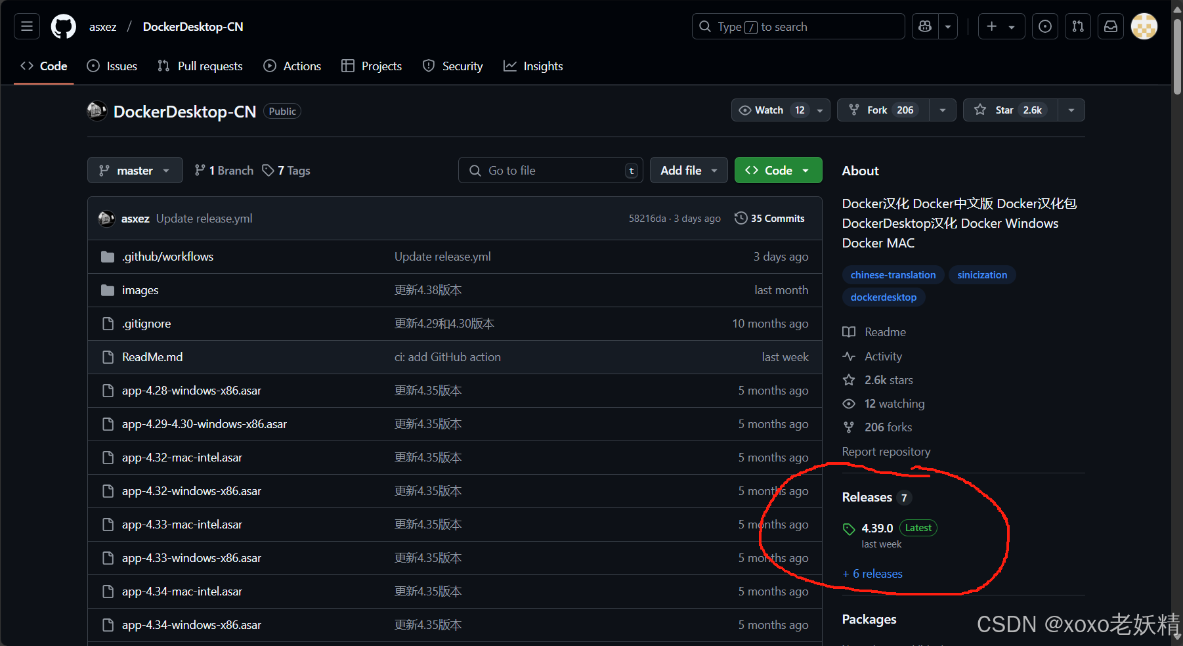Click the + 6 releases link
The height and width of the screenshot is (646, 1183).
(872, 574)
